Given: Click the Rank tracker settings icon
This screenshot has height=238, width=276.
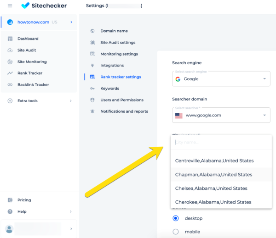Looking at the screenshot, I should point(92,77).
